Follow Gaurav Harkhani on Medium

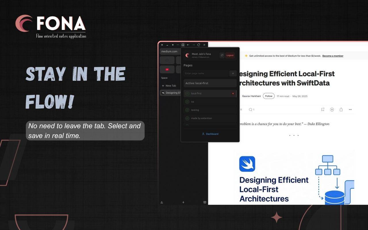269,96
